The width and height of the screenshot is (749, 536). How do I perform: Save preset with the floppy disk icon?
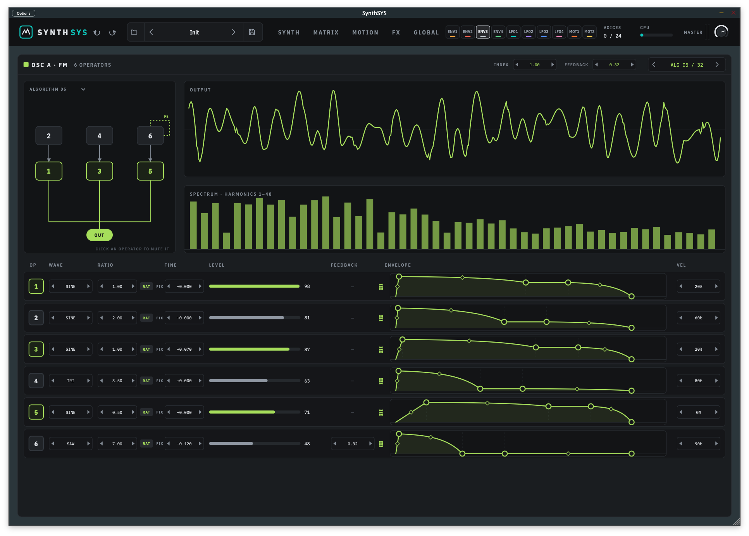[252, 32]
